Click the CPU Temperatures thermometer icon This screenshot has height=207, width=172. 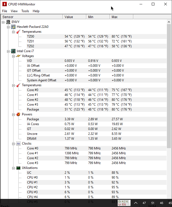tap(18, 85)
